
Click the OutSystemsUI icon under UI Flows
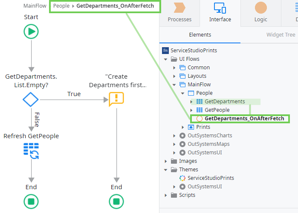[x=182, y=153]
